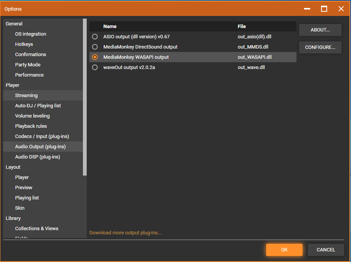Open Playing list layout settings
The width and height of the screenshot is (351, 262).
coord(43,198)
